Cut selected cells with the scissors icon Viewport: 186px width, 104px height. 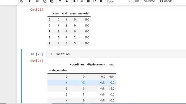click(x=37, y=1)
